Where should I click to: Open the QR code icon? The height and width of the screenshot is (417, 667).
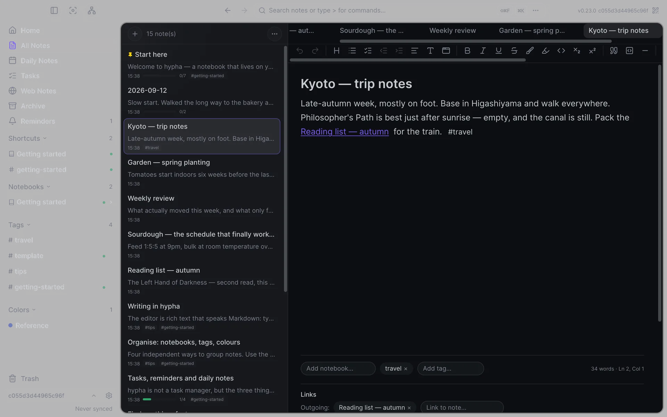(x=656, y=10)
